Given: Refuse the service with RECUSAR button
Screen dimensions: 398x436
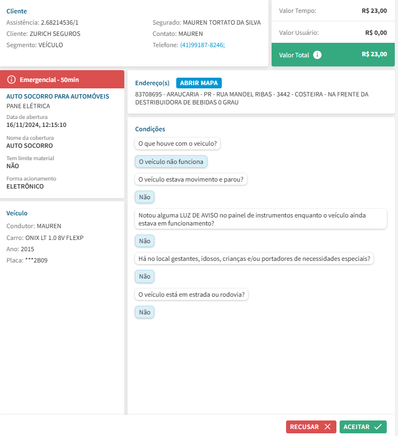Looking at the screenshot, I should click(x=311, y=426).
